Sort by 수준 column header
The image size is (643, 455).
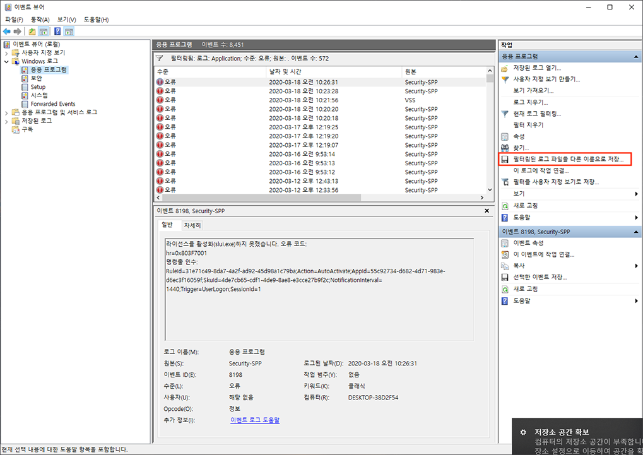[x=210, y=71]
